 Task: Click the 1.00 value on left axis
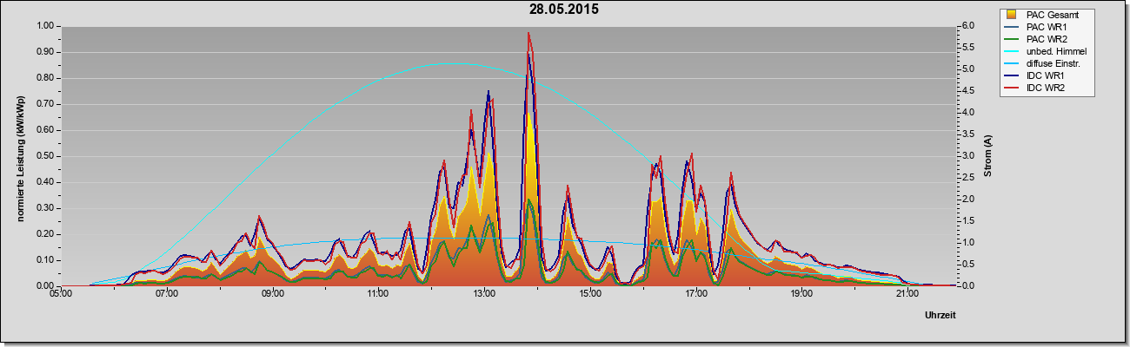click(46, 26)
